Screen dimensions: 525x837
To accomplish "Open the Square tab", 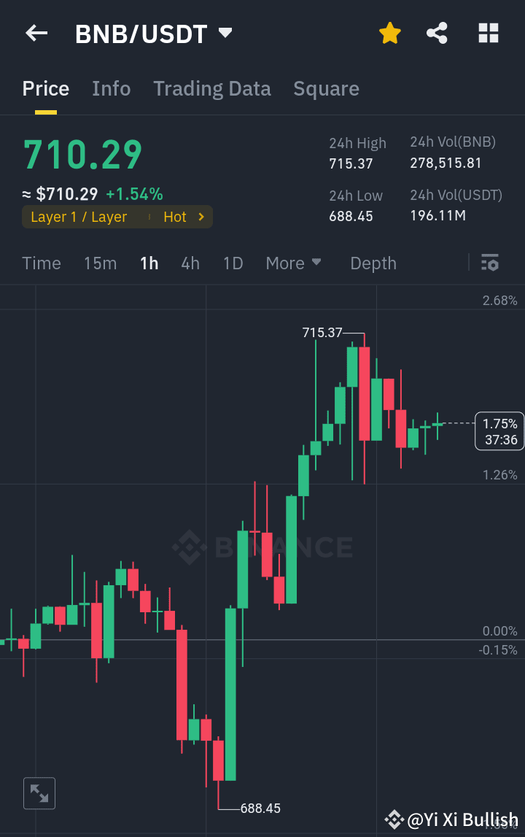I will coord(326,88).
